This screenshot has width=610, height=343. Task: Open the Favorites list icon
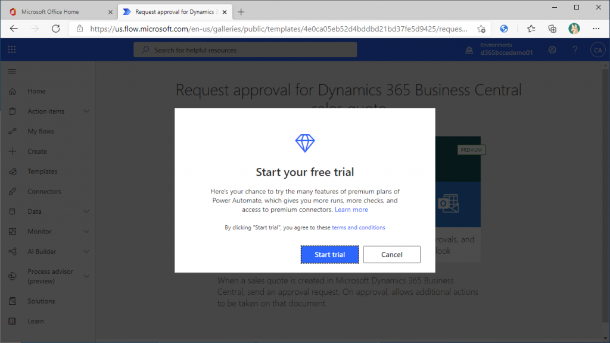point(531,29)
